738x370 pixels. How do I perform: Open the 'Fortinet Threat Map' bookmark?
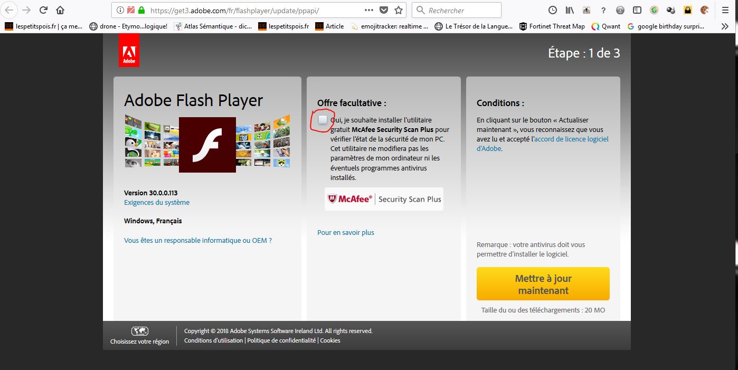(552, 26)
